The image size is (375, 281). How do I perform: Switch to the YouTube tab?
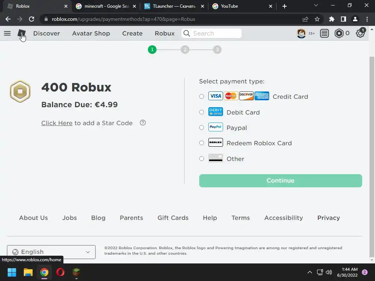click(x=242, y=6)
